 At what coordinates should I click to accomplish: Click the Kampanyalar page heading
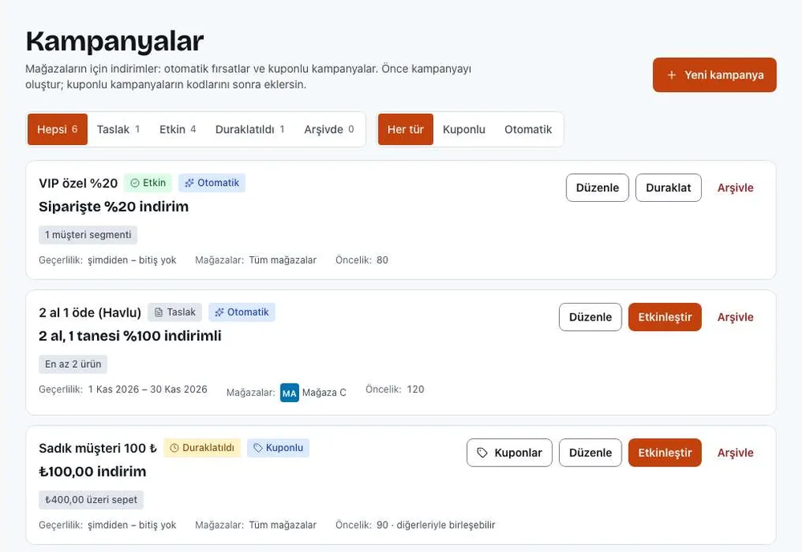115,41
